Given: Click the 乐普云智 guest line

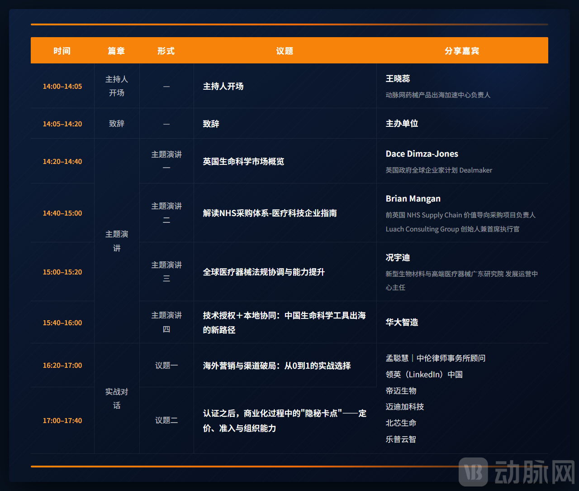Looking at the screenshot, I should pyautogui.click(x=401, y=439).
